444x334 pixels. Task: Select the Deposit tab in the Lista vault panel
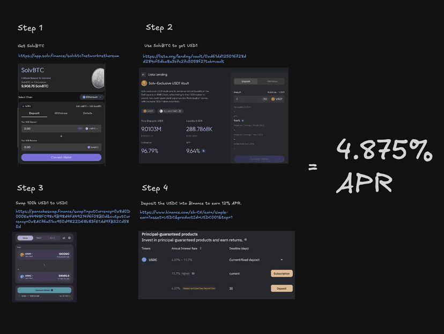click(246, 81)
